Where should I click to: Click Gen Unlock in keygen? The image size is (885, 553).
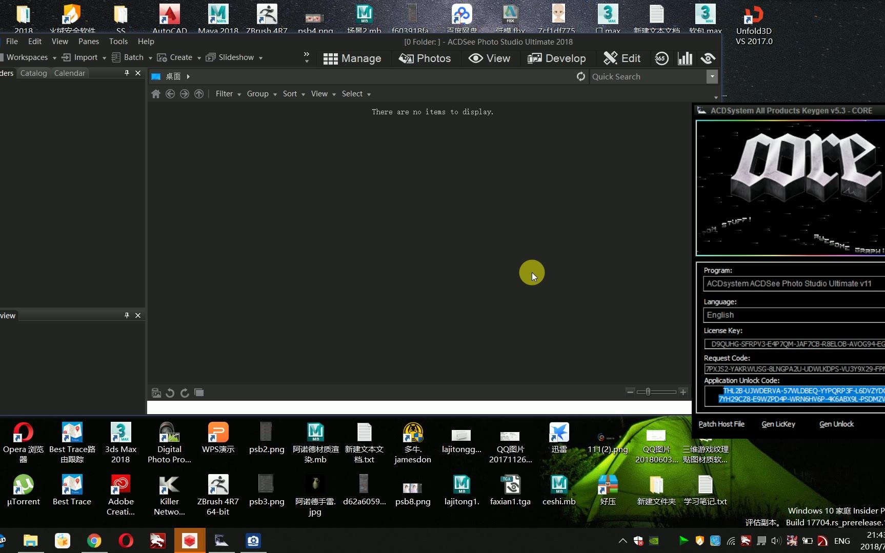tap(836, 424)
